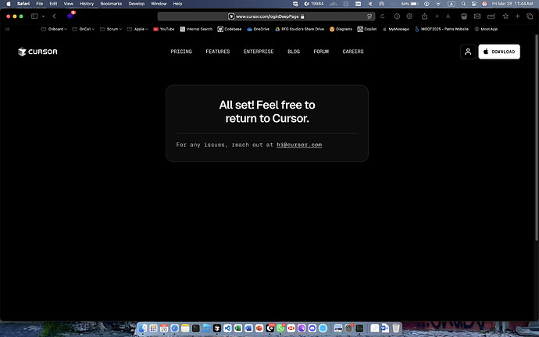
Task: Toggle the Safari sidebar
Action: (34, 16)
